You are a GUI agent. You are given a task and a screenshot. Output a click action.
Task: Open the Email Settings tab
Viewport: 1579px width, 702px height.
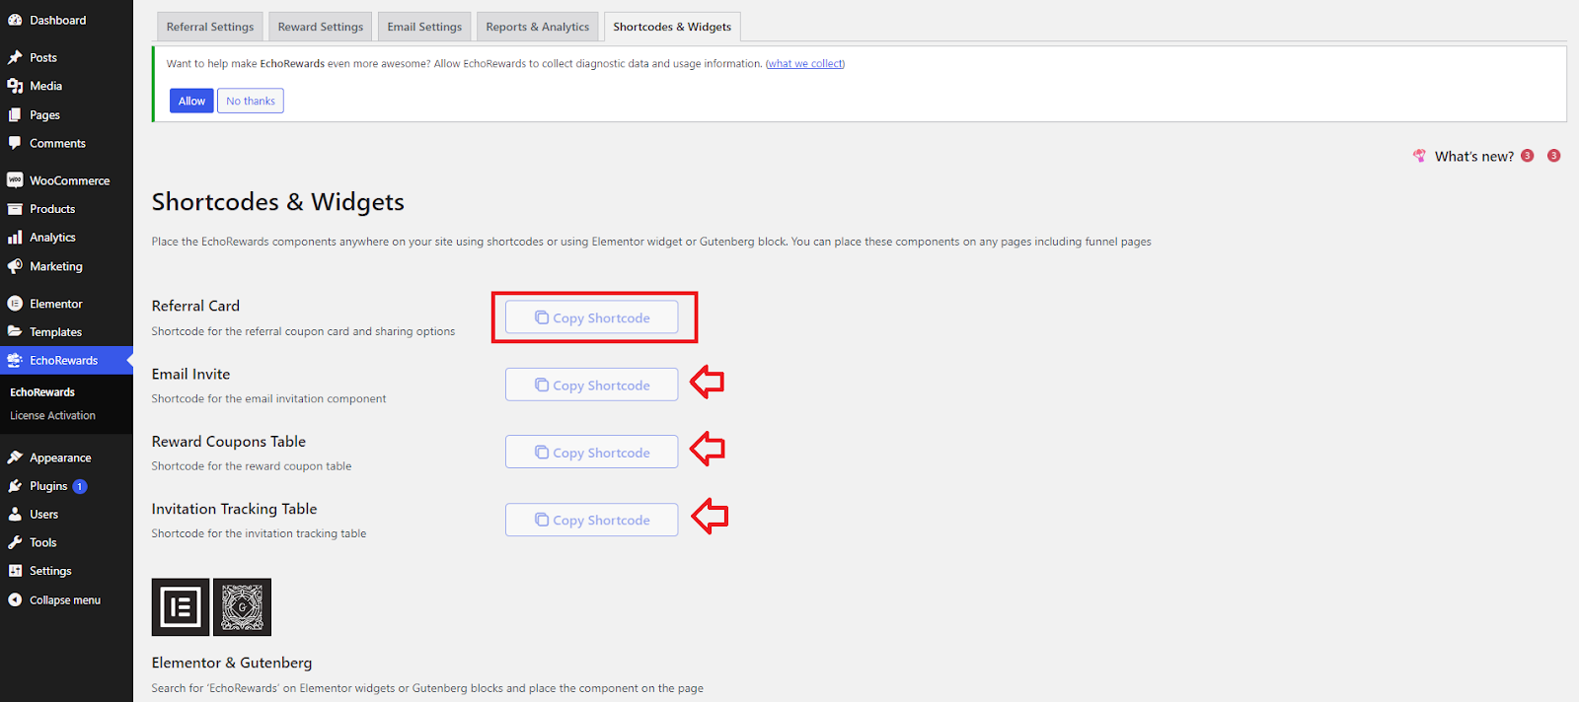[424, 27]
